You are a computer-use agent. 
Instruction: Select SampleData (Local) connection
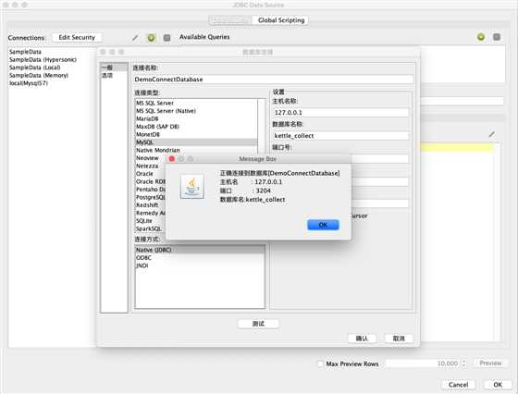tap(35, 68)
